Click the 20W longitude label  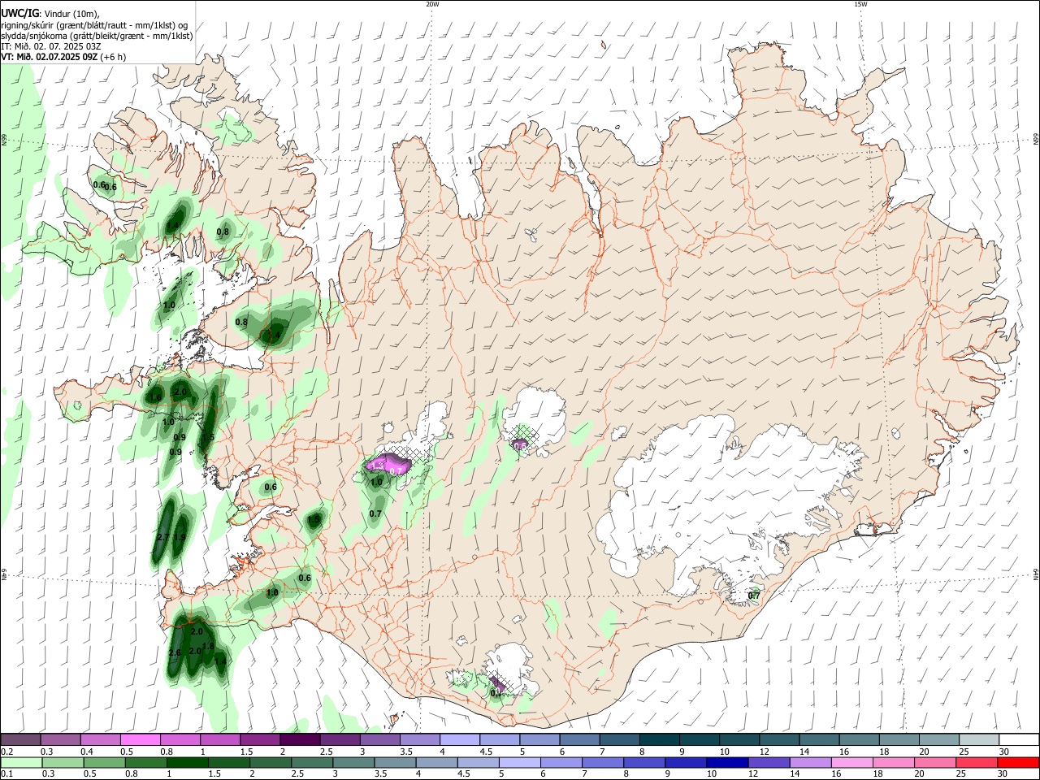coord(432,4)
